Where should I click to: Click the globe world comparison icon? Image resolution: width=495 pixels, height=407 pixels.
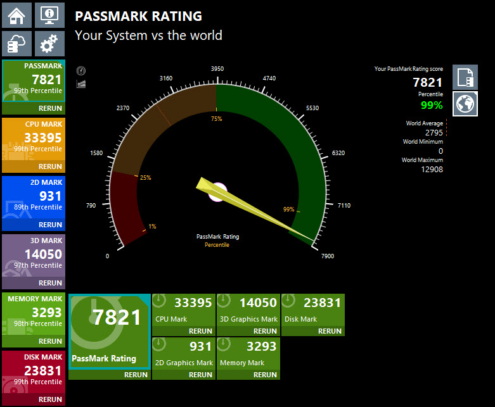click(x=465, y=104)
